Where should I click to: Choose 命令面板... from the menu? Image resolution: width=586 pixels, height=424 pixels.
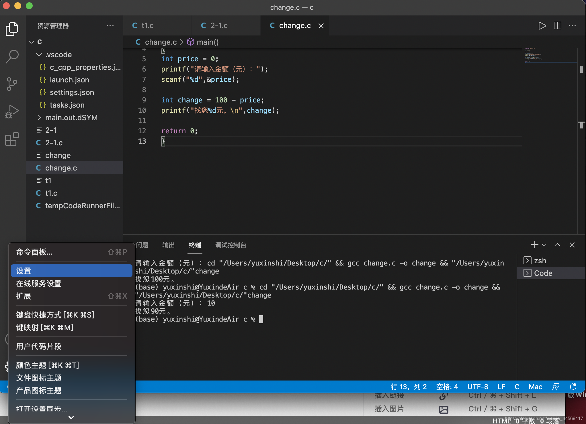72,252
